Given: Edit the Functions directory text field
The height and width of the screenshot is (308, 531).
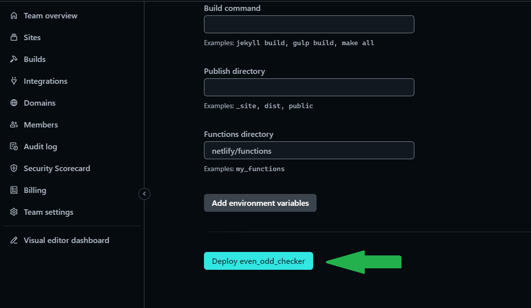Looking at the screenshot, I should click(x=309, y=150).
